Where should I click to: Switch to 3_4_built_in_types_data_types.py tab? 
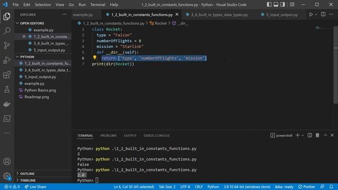coord(219,15)
